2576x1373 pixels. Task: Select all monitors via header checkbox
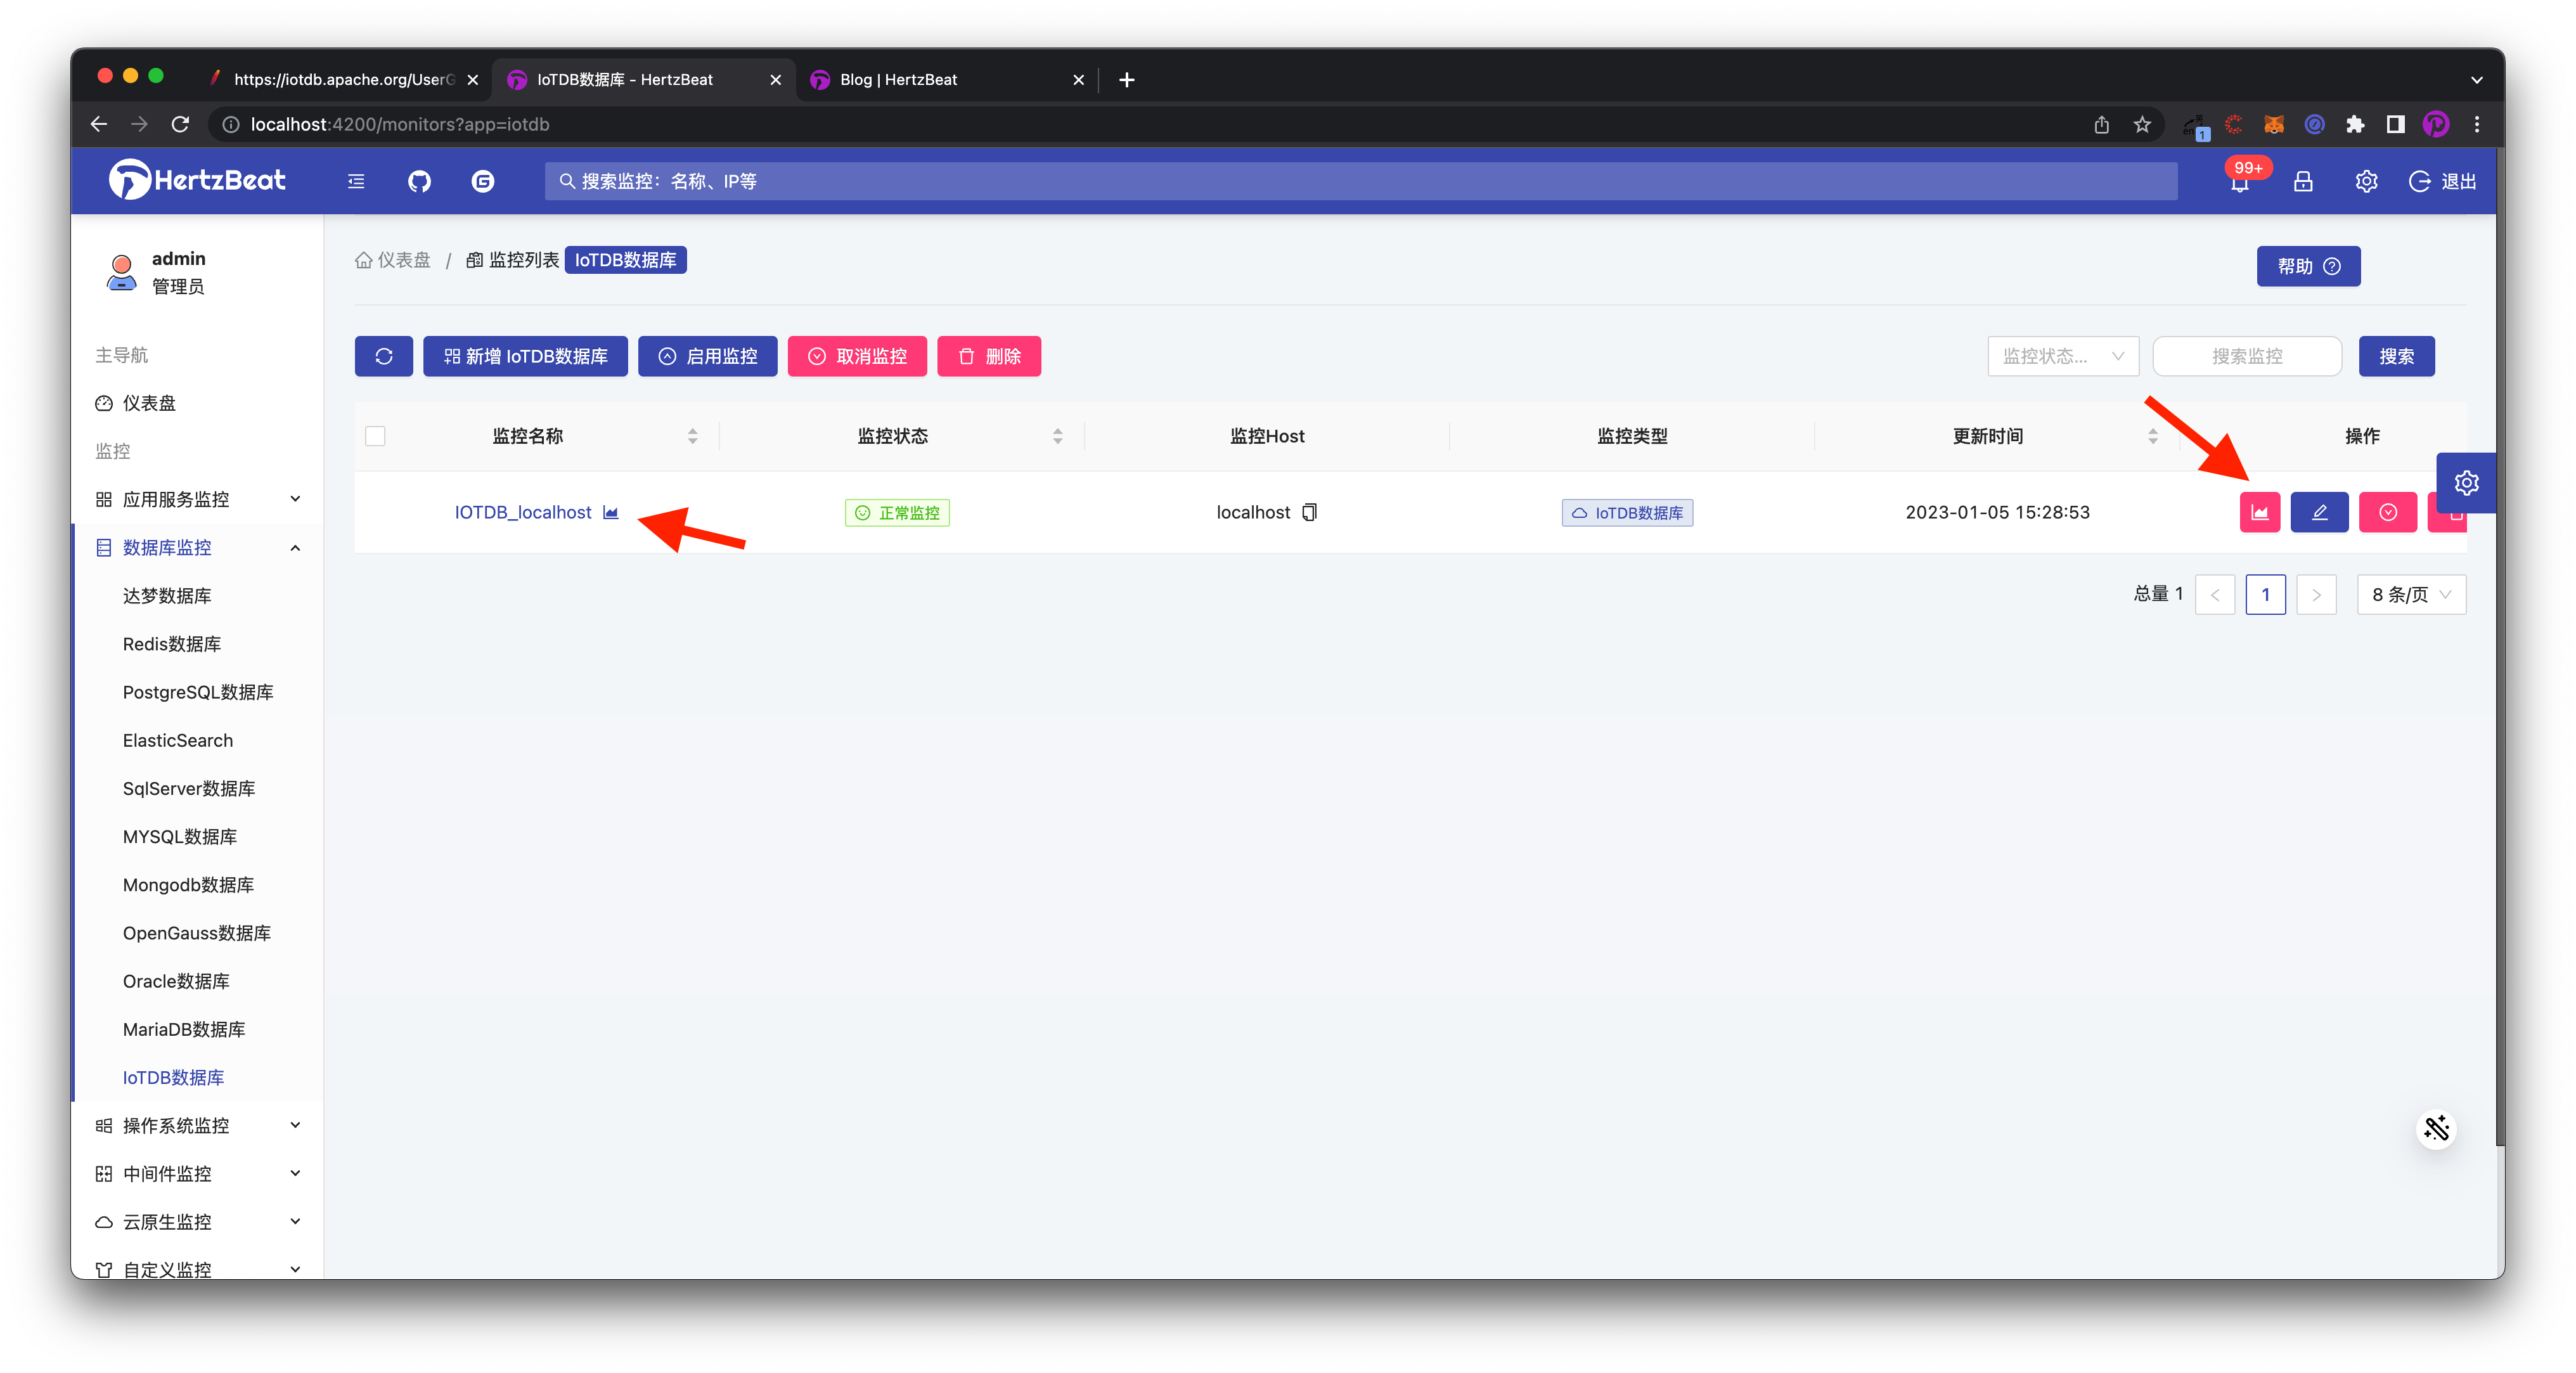[375, 436]
